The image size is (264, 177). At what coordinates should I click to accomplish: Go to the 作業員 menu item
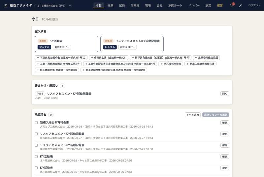pyautogui.click(x=135, y=5)
